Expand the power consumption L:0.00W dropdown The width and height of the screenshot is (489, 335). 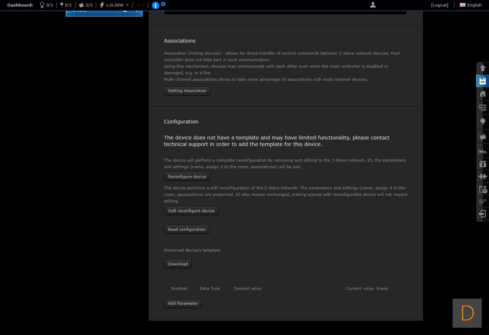[114, 5]
